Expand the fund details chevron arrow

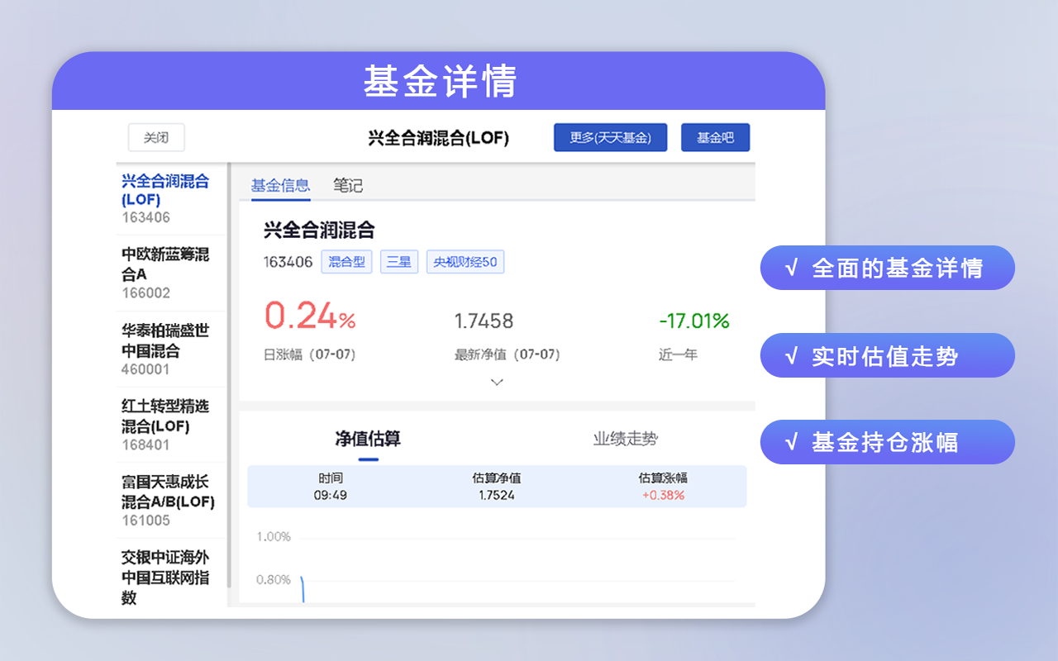(x=497, y=382)
